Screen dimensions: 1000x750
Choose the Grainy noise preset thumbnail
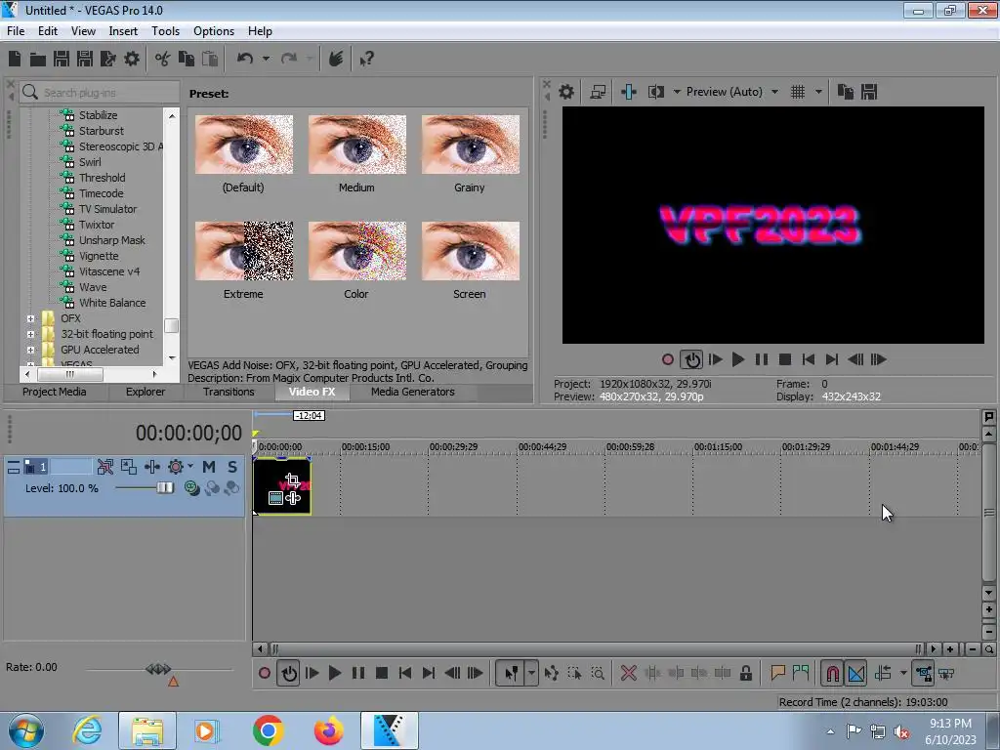coord(470,145)
